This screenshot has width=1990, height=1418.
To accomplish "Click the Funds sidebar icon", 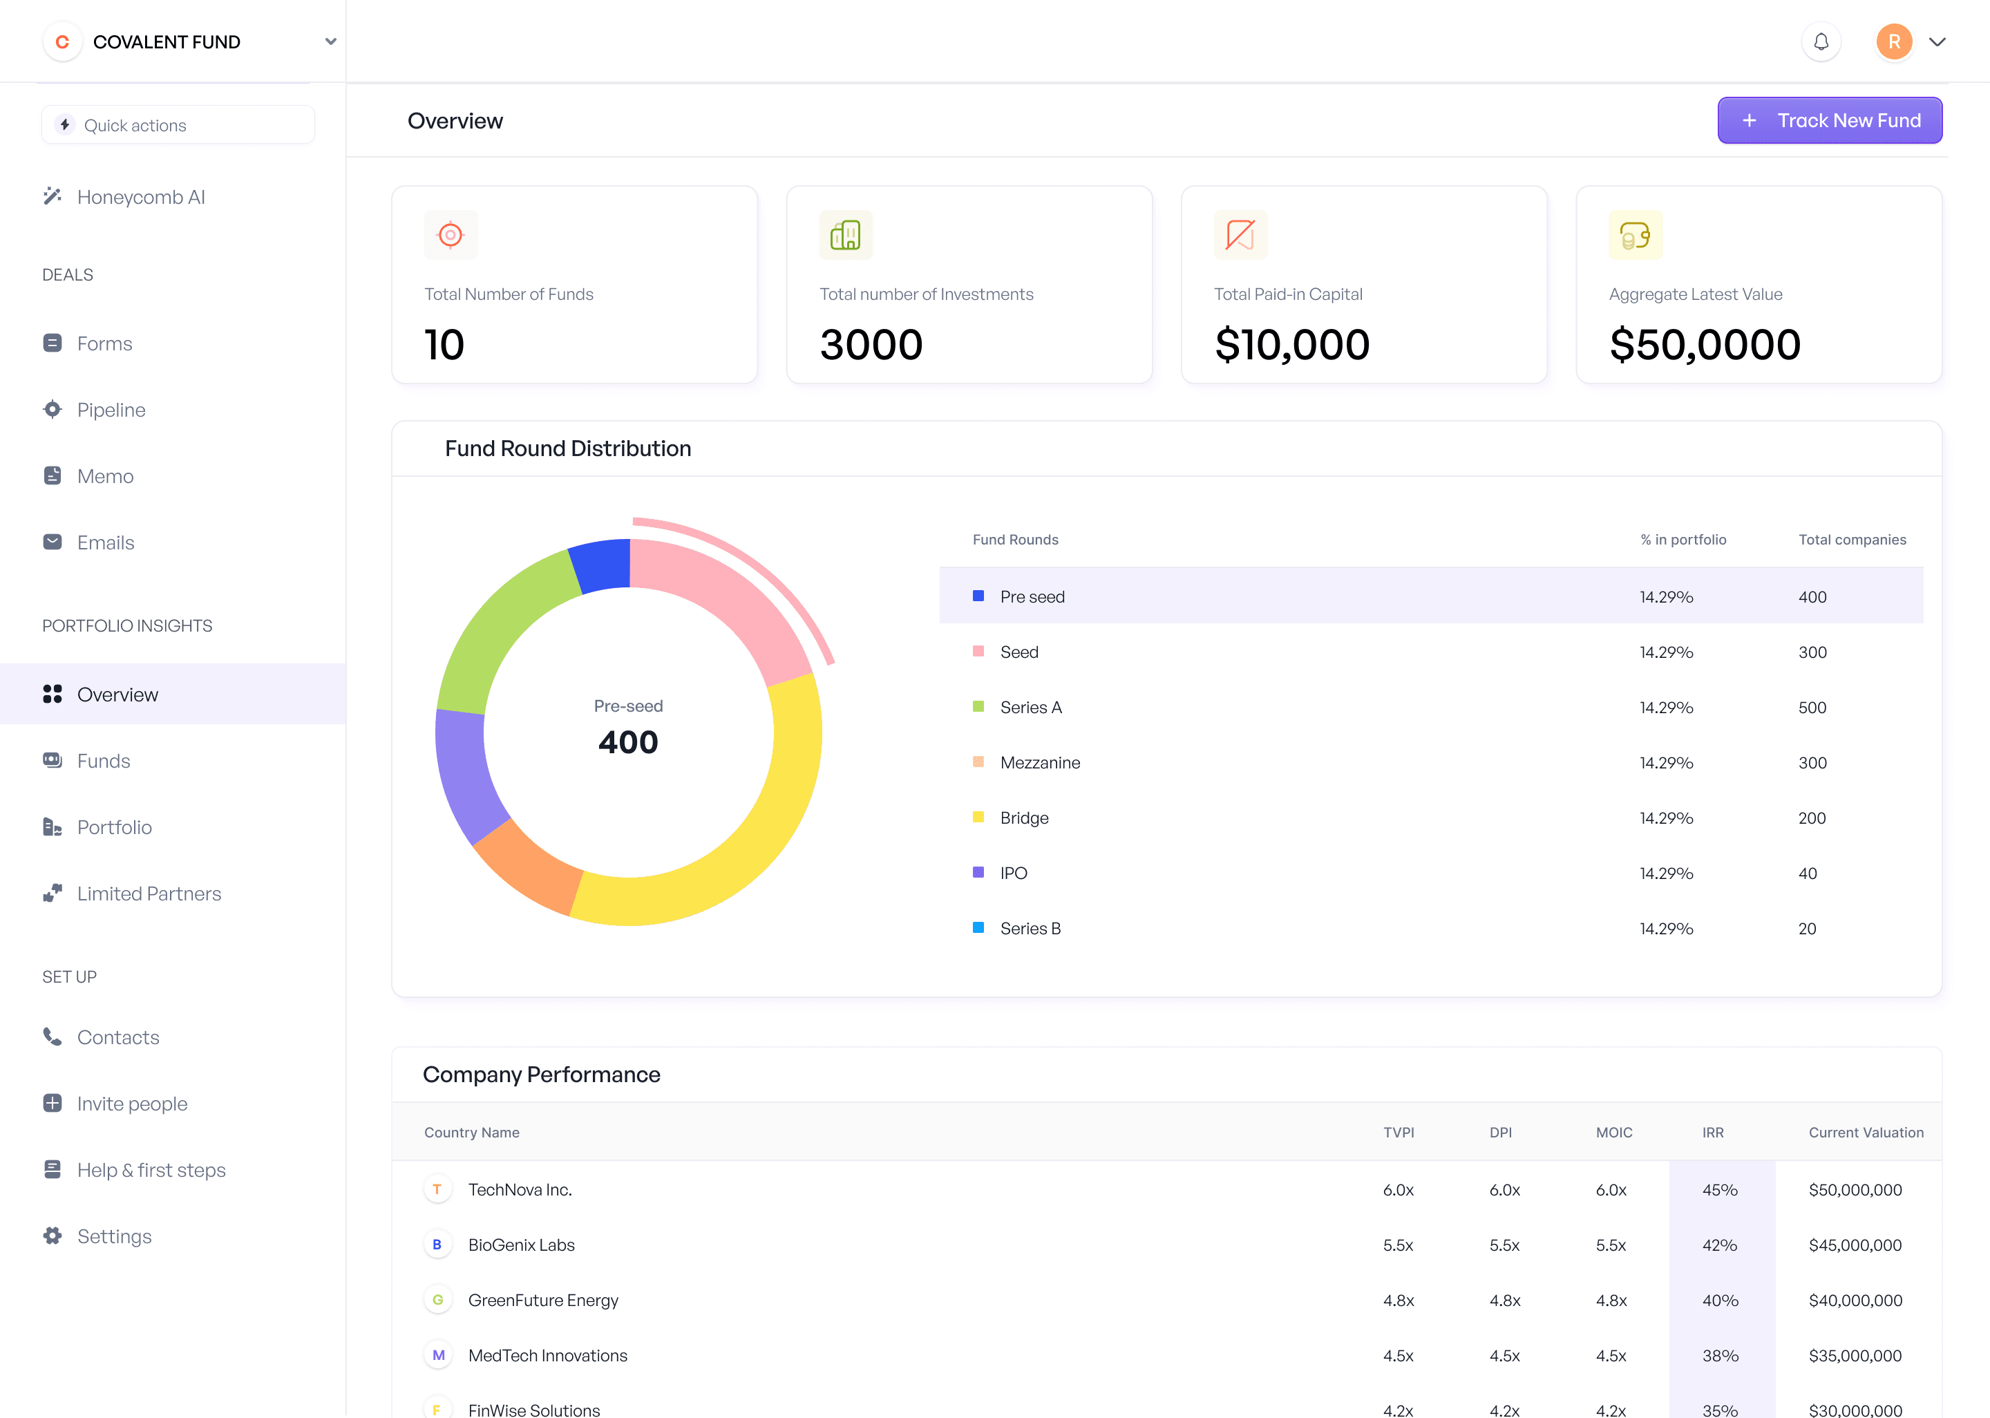I will point(53,761).
